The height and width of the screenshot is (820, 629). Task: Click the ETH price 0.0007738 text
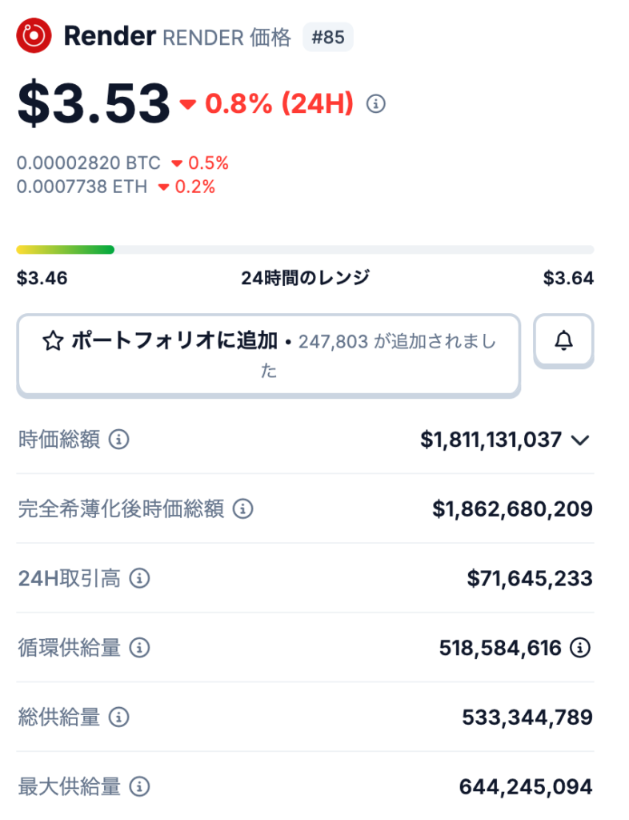coord(82,187)
